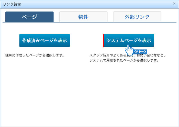This screenshot has width=179, height=127.
Task: Choose the external link tab
Action: [x=137, y=17]
